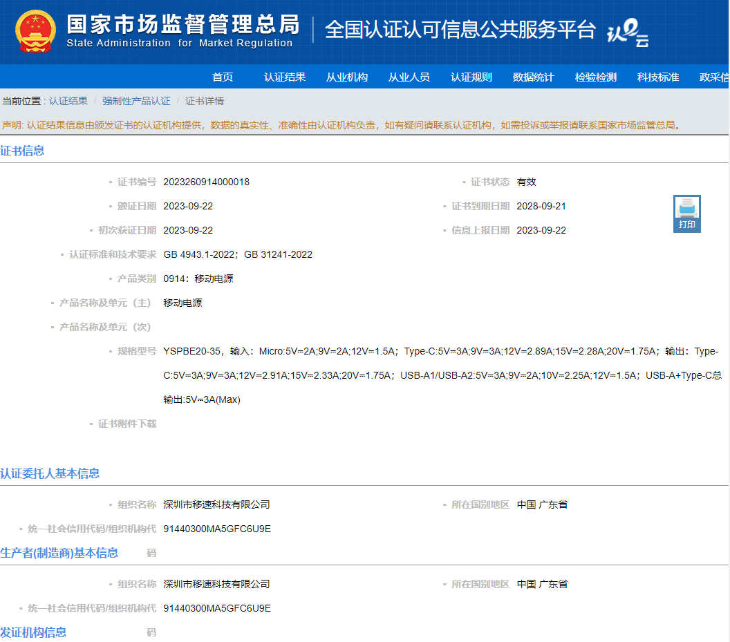Click 证书附件下载 label
The width and height of the screenshot is (730, 642).
(x=127, y=424)
